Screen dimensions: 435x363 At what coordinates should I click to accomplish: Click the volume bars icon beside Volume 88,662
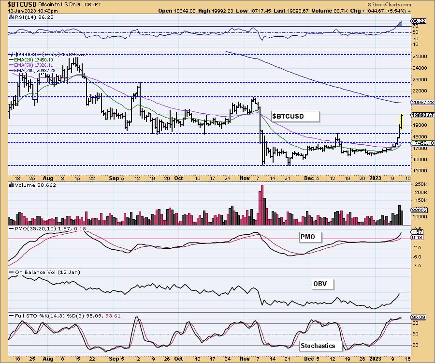click(x=12, y=185)
